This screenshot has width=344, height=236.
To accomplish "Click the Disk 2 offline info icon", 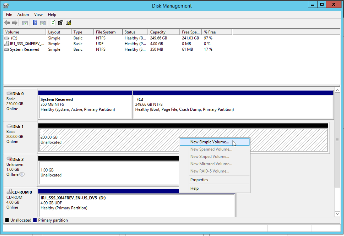I will tap(22, 174).
